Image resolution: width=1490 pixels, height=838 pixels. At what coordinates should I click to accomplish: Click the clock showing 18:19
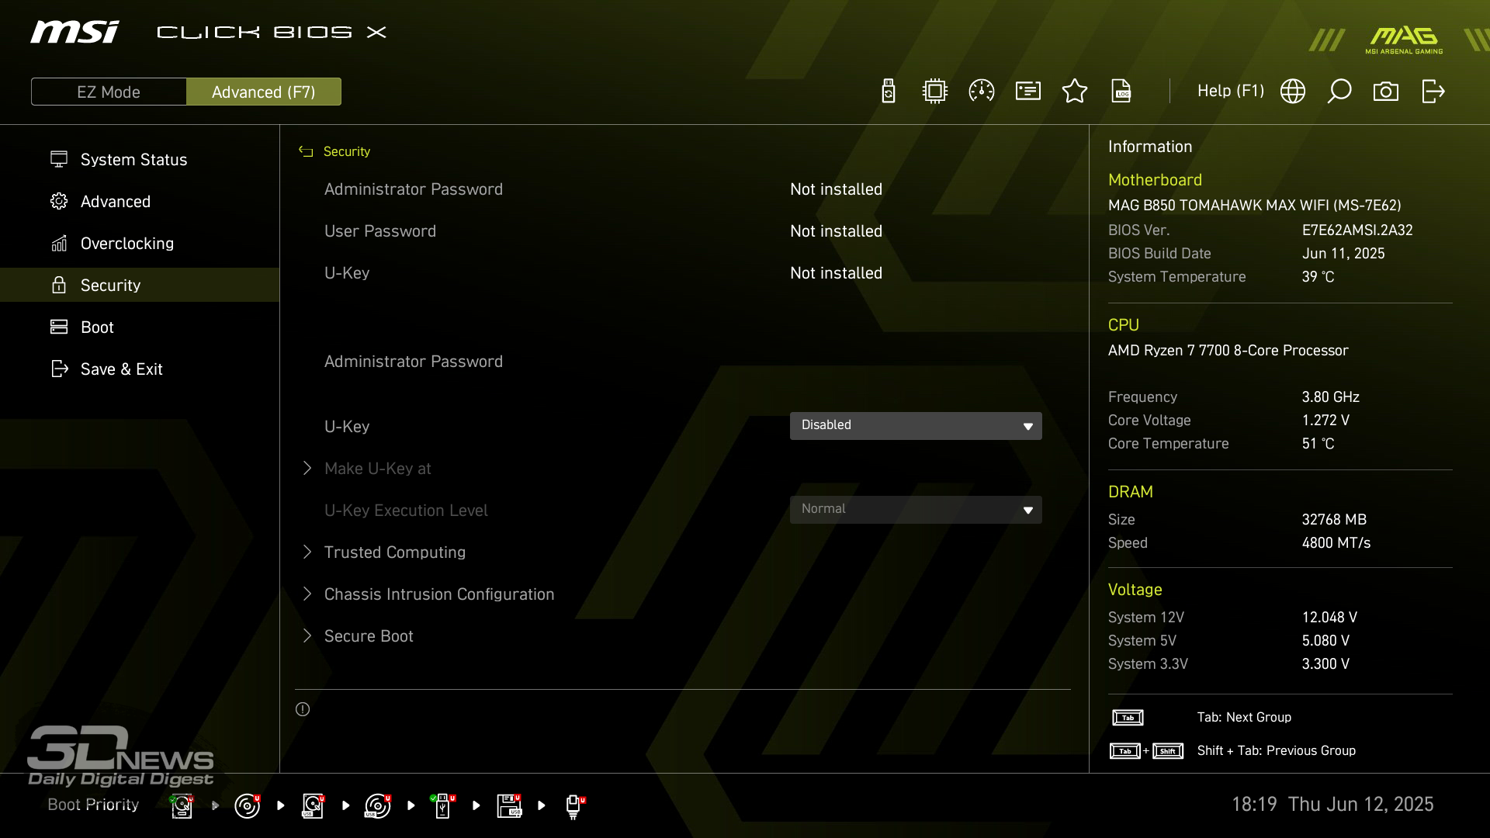pos(1254,804)
